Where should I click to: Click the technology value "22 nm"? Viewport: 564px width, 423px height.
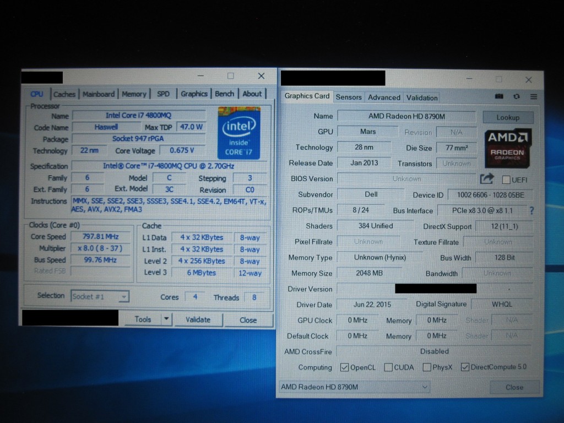tap(89, 150)
